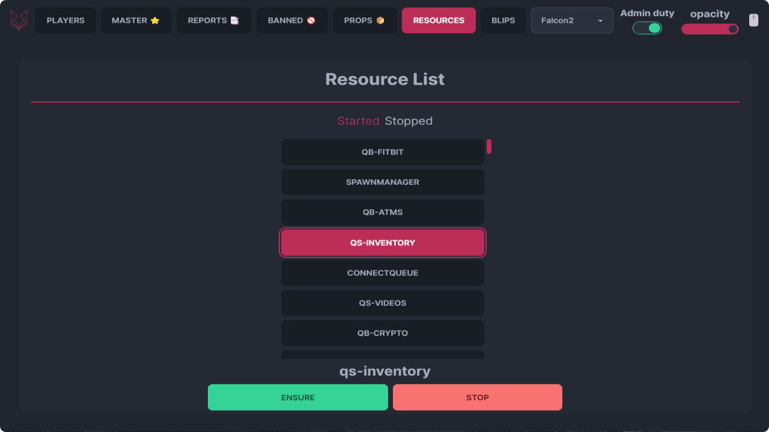This screenshot has height=432, width=769.
Task: Click the Resource List heading
Action: click(x=385, y=79)
